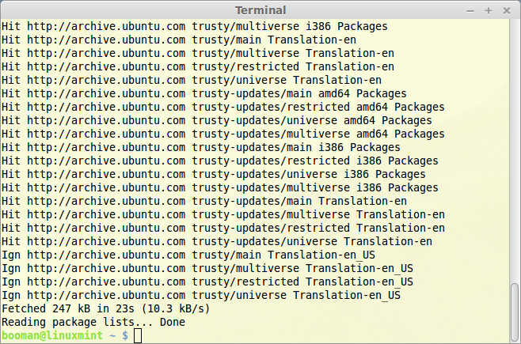Click the 'Reading package lists... Done' line
Screen dimensions: 521x344
tap(93, 322)
